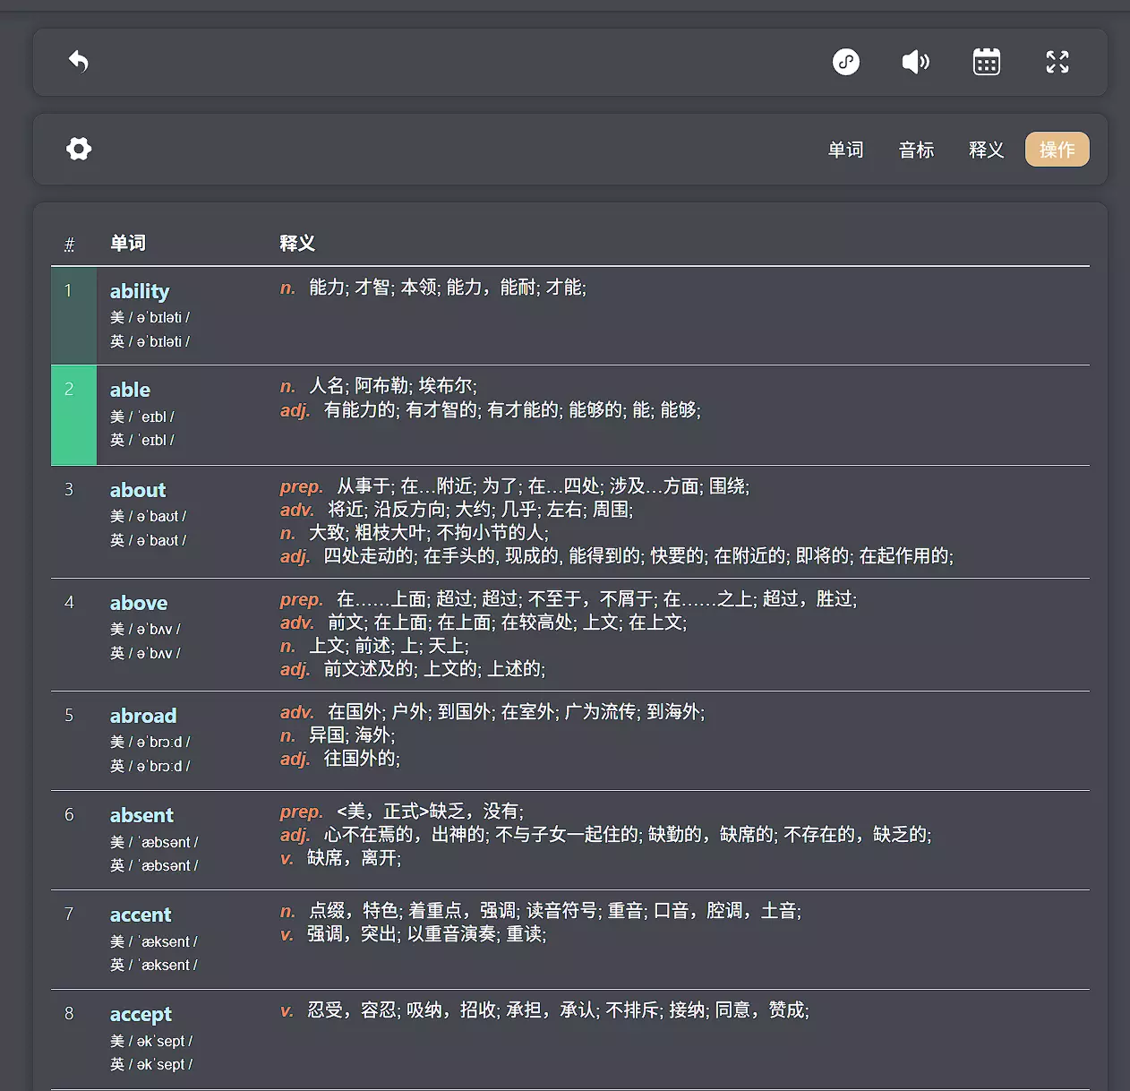
Task: Click the back arrow icon
Action: 79,62
